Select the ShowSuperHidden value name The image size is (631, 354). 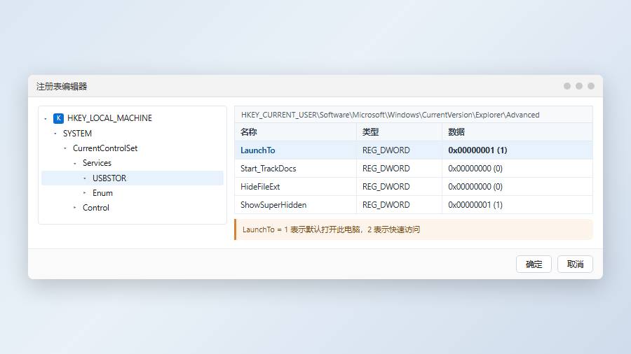click(273, 205)
